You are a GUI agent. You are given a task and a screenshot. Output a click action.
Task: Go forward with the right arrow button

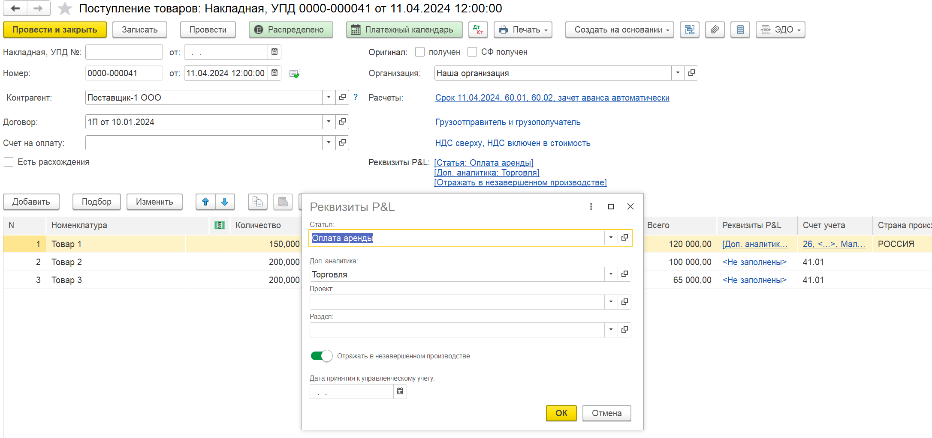coord(38,8)
